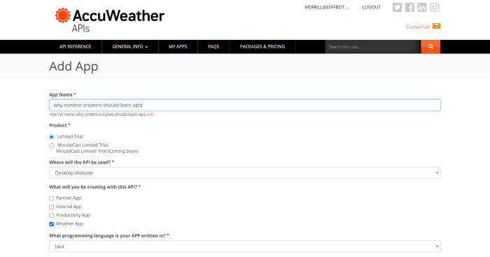This screenshot has height=257, width=490.
Task: Click Edit next to internal name
Action: pyautogui.click(x=150, y=115)
